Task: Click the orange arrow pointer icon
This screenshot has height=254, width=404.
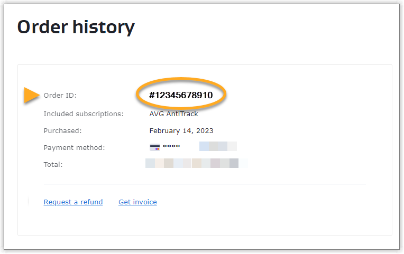Action: 32,95
